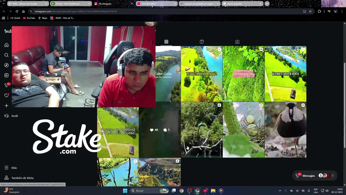Open Instagram Search magnifier icon

pos(6,55)
